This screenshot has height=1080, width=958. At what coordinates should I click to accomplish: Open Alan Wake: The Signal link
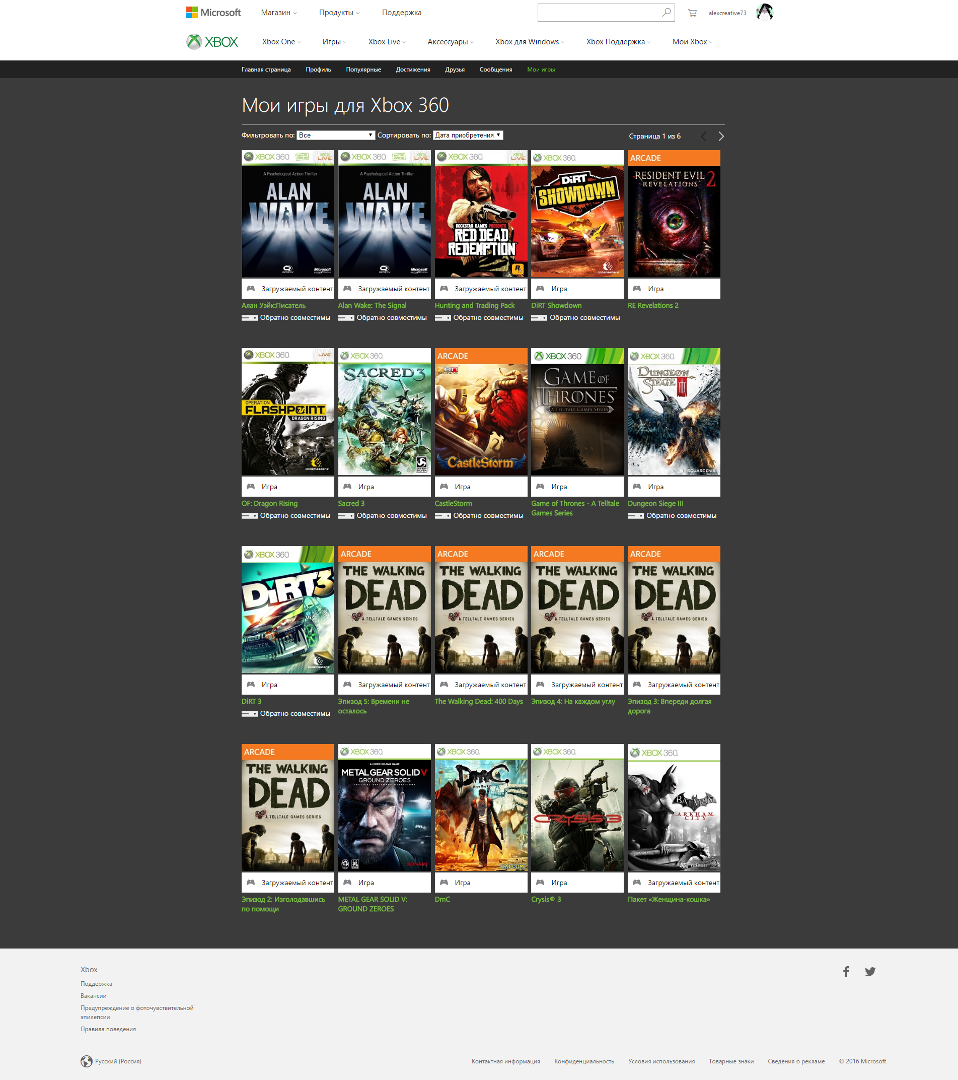tap(373, 305)
